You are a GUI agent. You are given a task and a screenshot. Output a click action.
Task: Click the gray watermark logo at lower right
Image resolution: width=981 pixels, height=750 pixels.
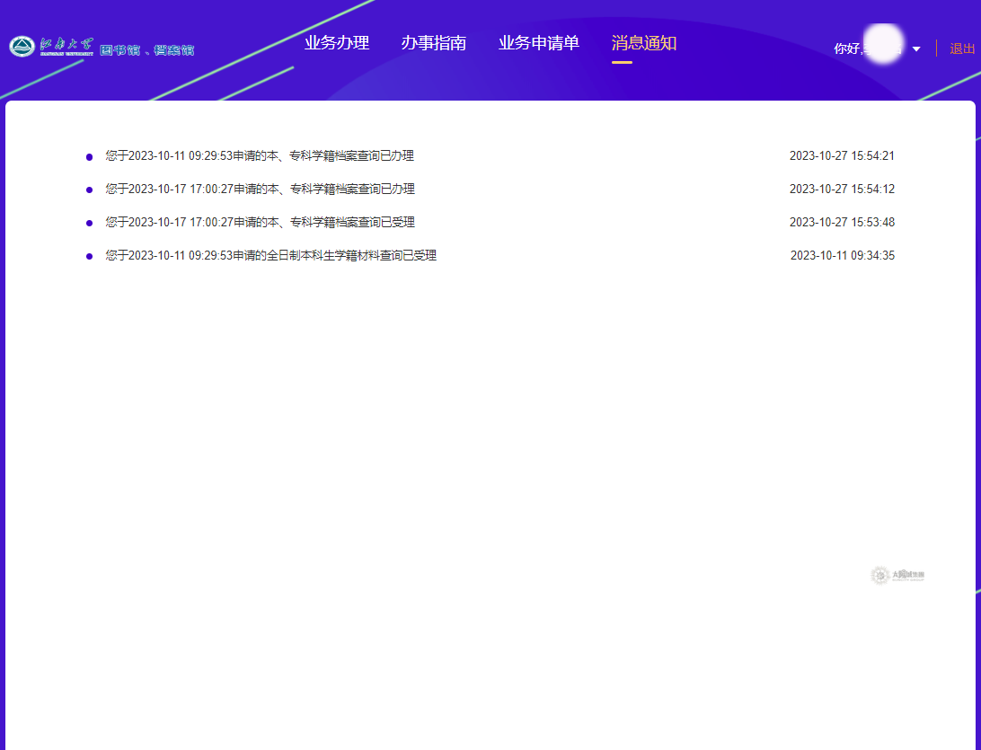(x=897, y=575)
